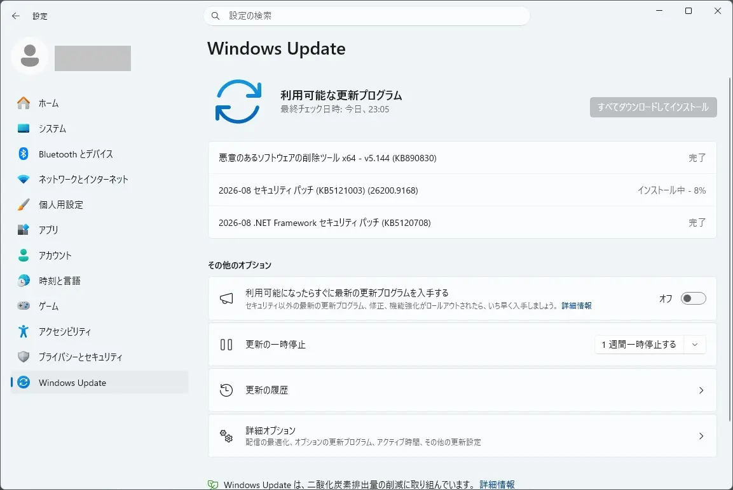Go to プライバシーとセキュリティ
733x490 pixels.
[x=100, y=357]
